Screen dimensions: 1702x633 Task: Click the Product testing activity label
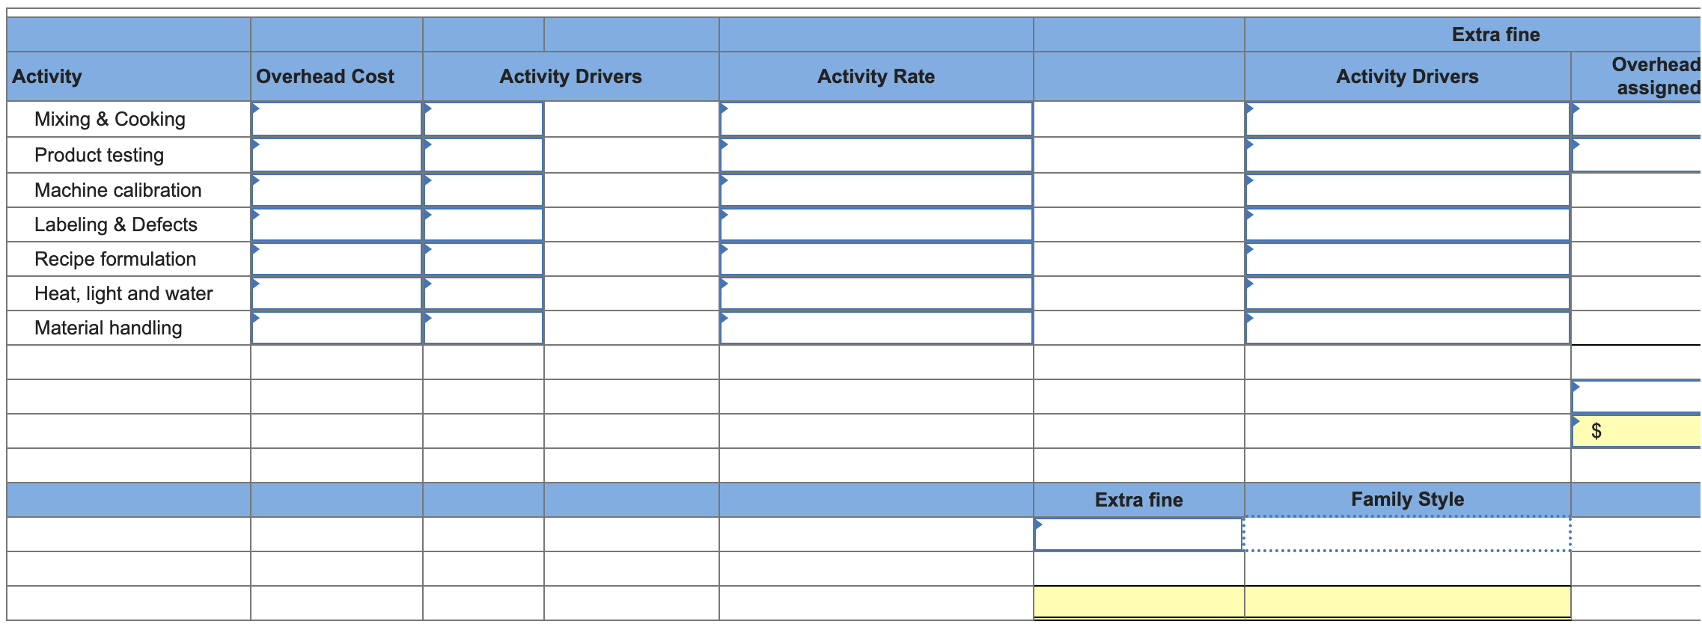[x=100, y=155]
